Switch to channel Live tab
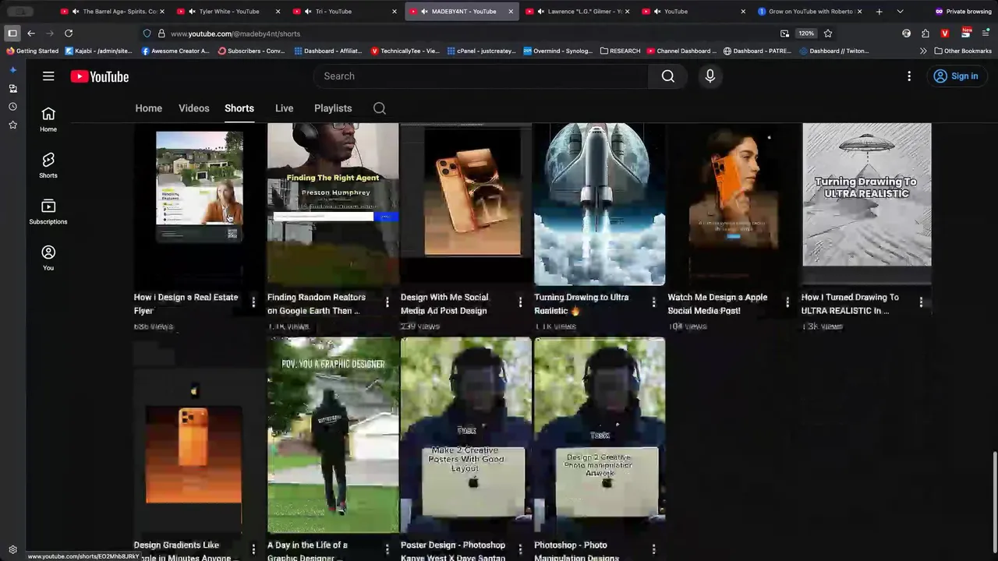 (x=284, y=108)
